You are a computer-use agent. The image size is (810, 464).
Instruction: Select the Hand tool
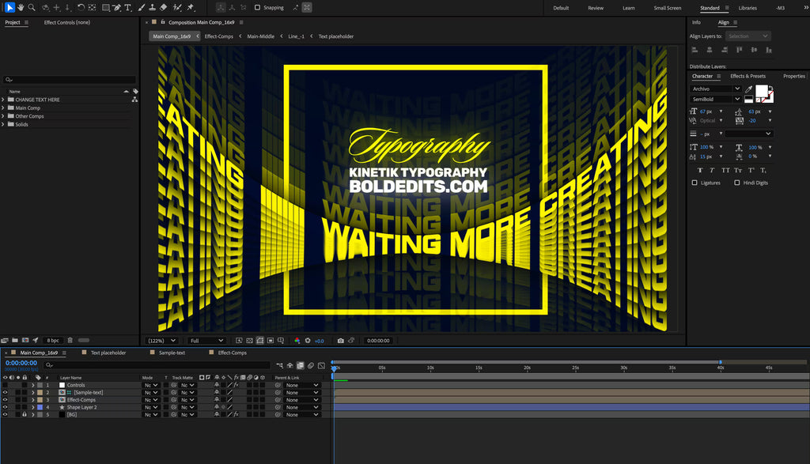point(21,7)
